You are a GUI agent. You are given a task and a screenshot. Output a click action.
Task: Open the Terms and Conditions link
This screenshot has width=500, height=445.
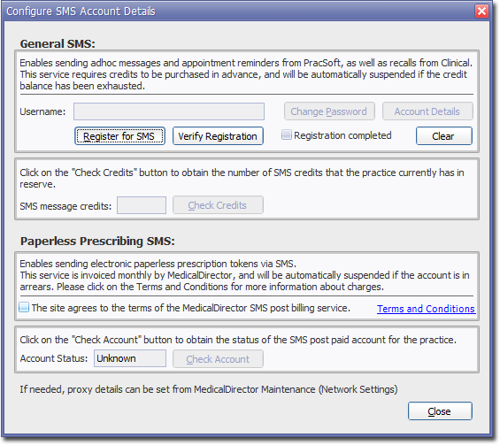426,309
